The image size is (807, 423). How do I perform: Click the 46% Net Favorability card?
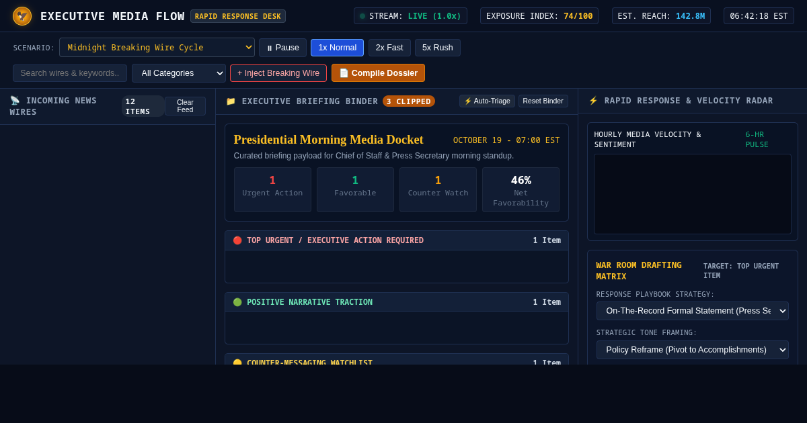[521, 190]
